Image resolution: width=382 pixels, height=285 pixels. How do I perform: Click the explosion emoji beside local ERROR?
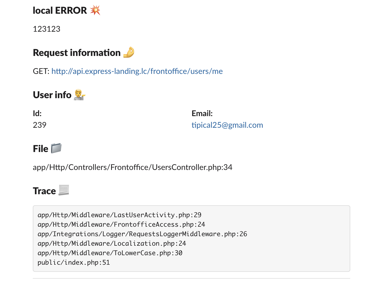(x=95, y=10)
